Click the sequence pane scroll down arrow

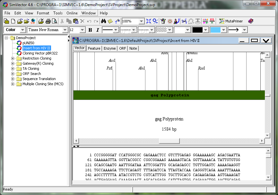click(268, 177)
